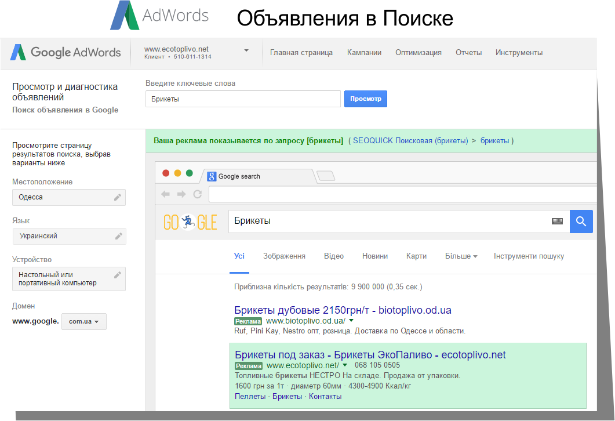Click the Реклама badge of biotoplivo ad
Viewport: 615px width, 421px height.
point(248,321)
